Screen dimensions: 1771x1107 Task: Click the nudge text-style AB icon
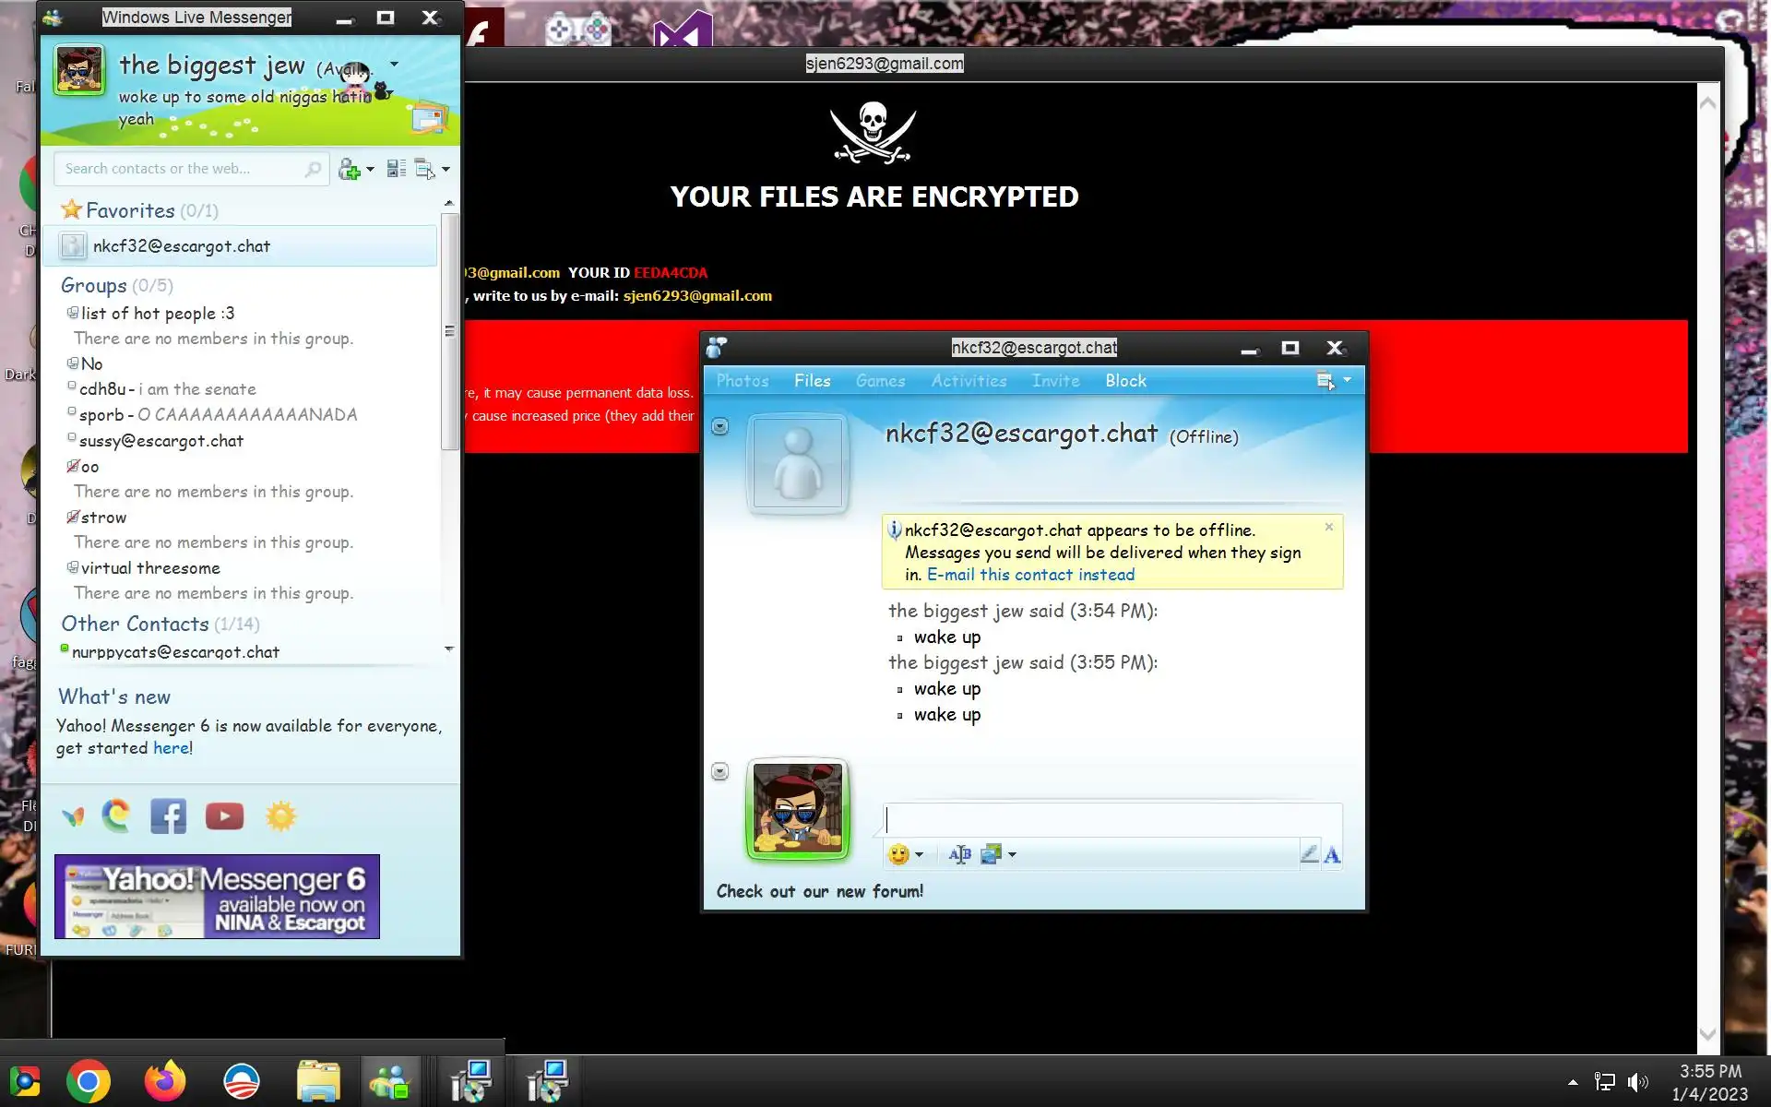(x=959, y=854)
